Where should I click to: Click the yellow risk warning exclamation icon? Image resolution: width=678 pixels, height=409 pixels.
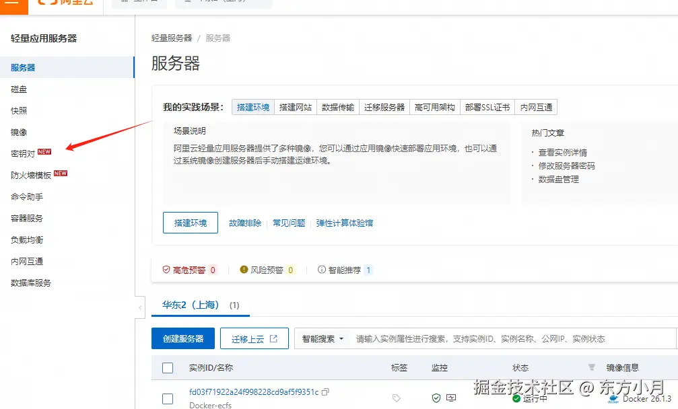244,270
